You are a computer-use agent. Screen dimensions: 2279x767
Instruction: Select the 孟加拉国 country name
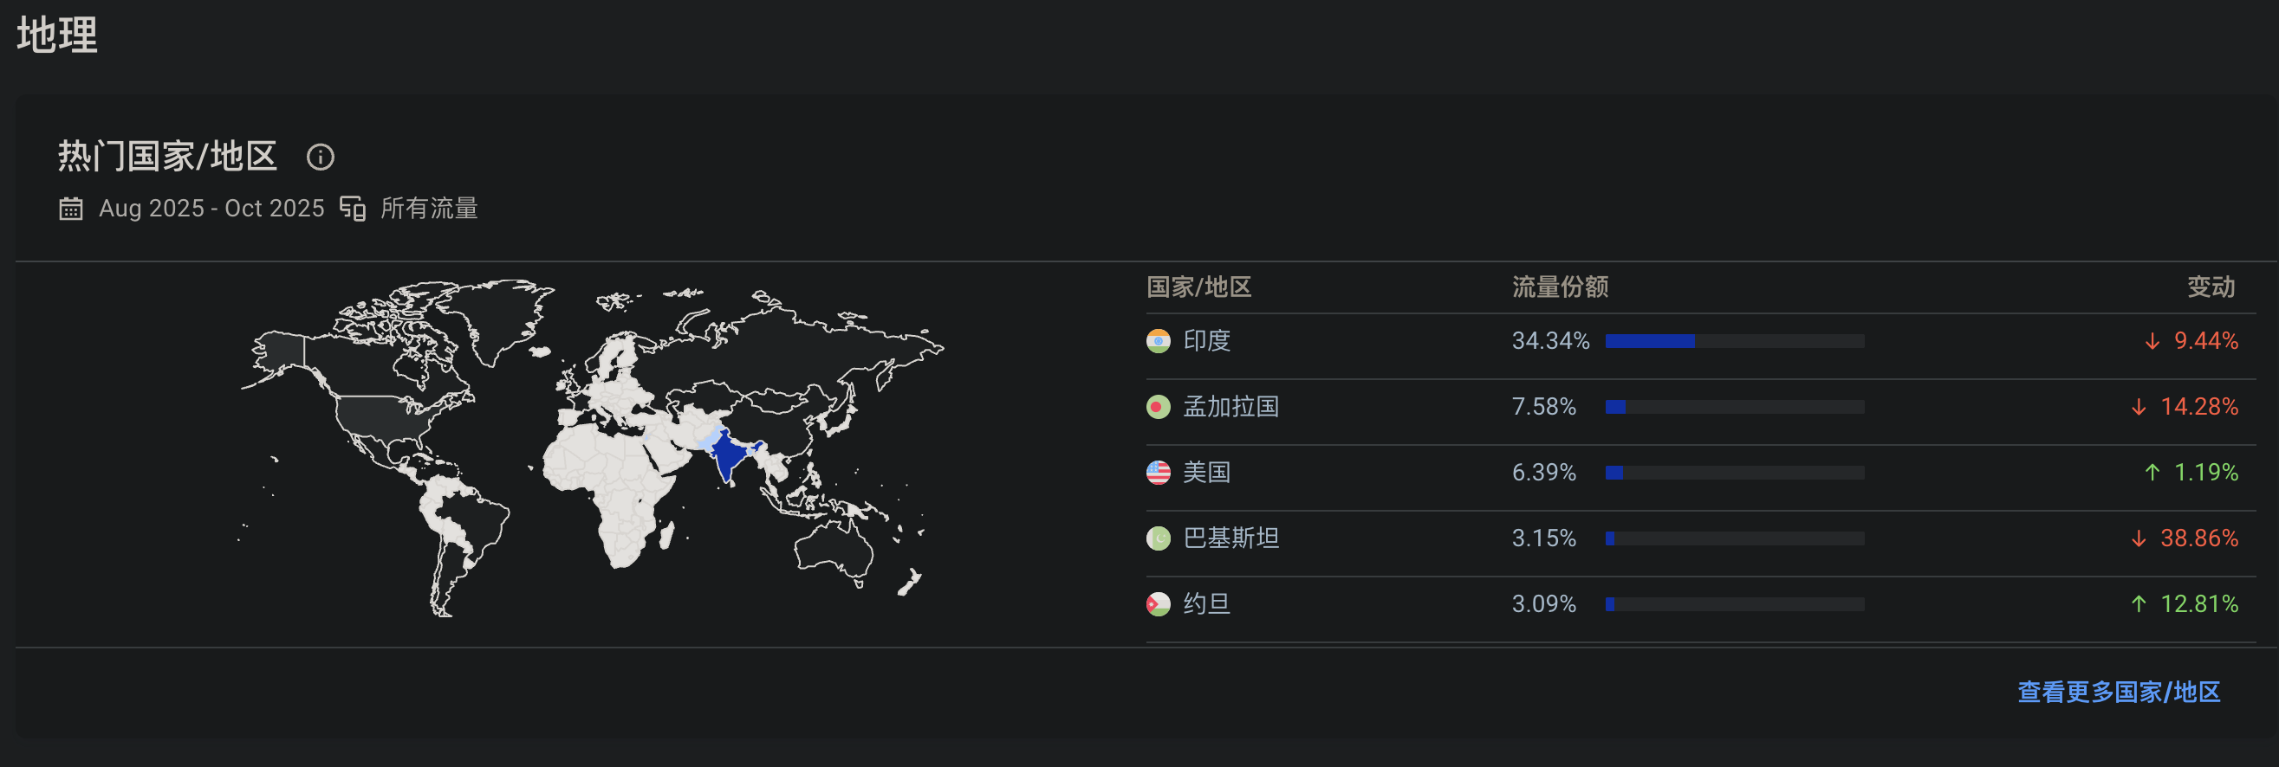[x=1230, y=408]
